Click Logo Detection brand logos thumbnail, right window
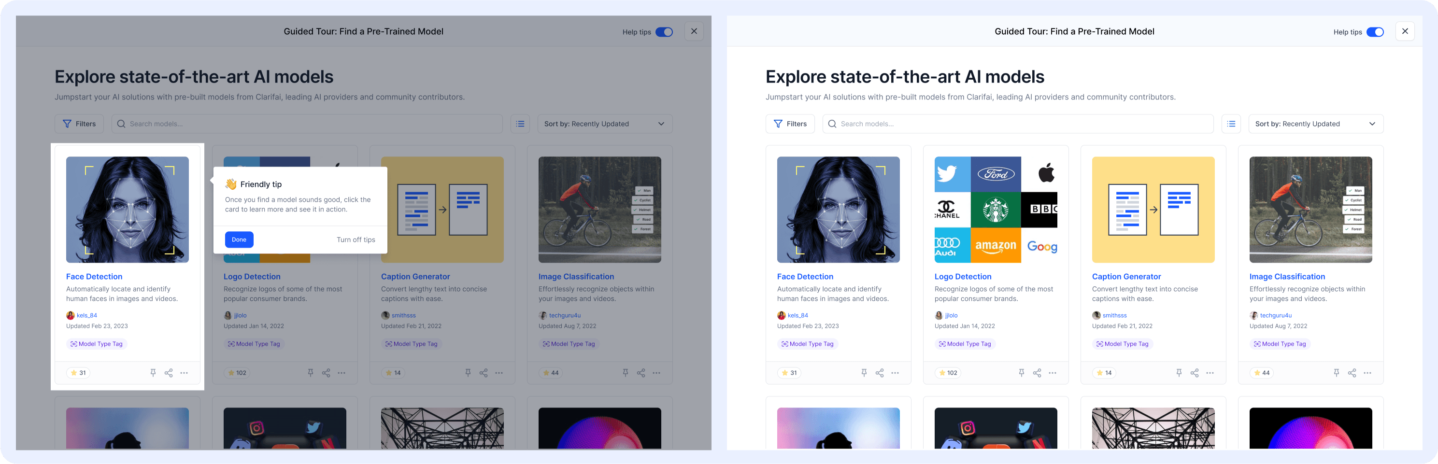1438x464 pixels. (x=996, y=210)
